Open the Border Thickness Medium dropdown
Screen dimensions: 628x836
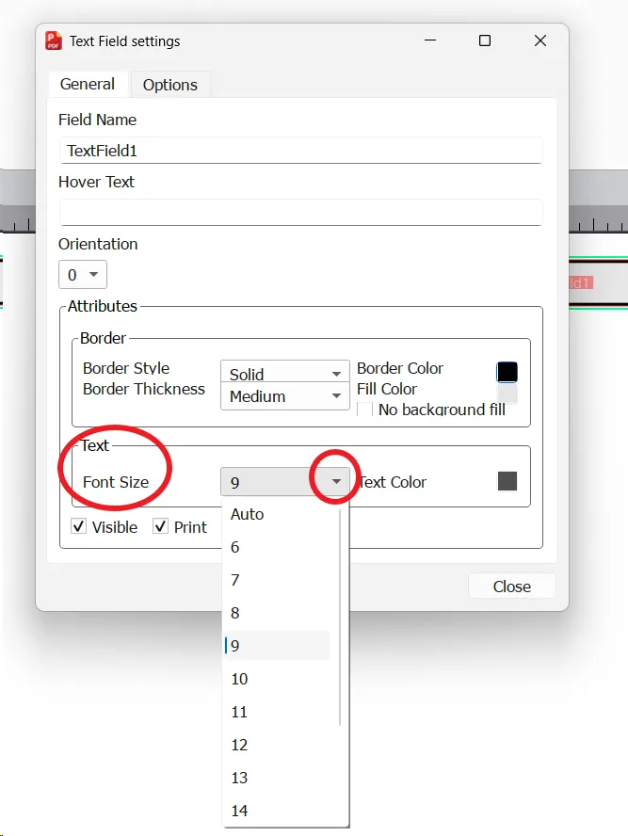click(284, 396)
